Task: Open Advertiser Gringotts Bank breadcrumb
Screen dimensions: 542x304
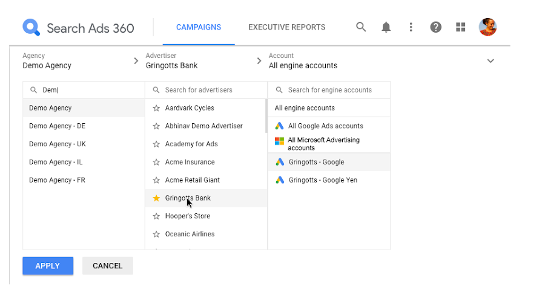Action: tap(171, 61)
